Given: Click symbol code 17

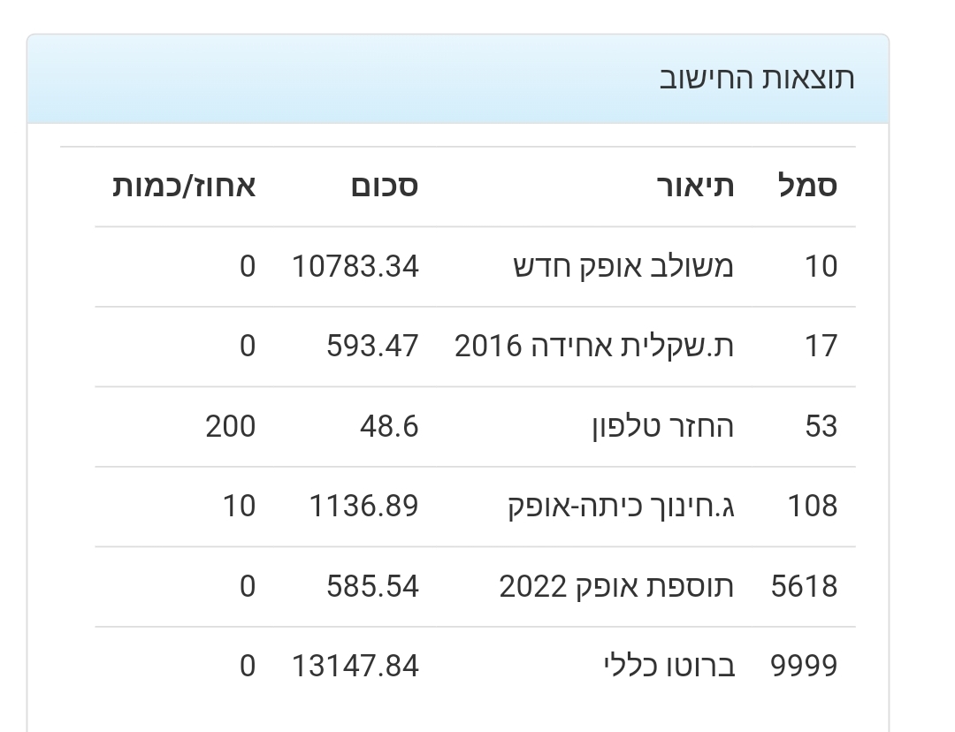Looking at the screenshot, I should [x=820, y=346].
